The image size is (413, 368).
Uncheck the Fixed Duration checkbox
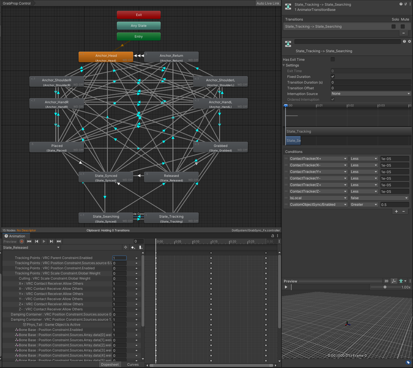333,76
